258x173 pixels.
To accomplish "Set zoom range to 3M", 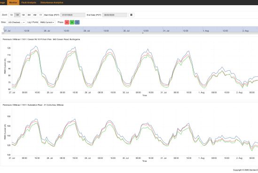I will (29, 15).
